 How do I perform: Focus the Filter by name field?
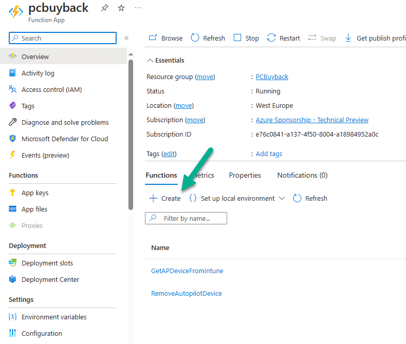click(x=186, y=218)
